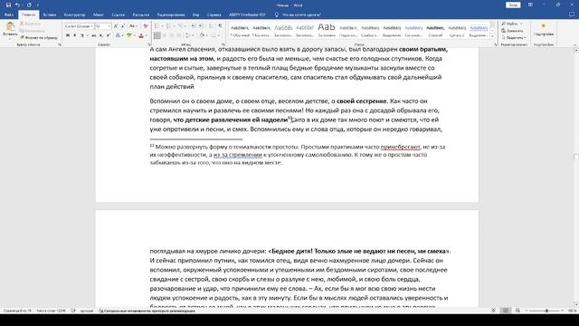The image size is (579, 326).
Task: Toggle underline formatting
Action: (x=82, y=35)
